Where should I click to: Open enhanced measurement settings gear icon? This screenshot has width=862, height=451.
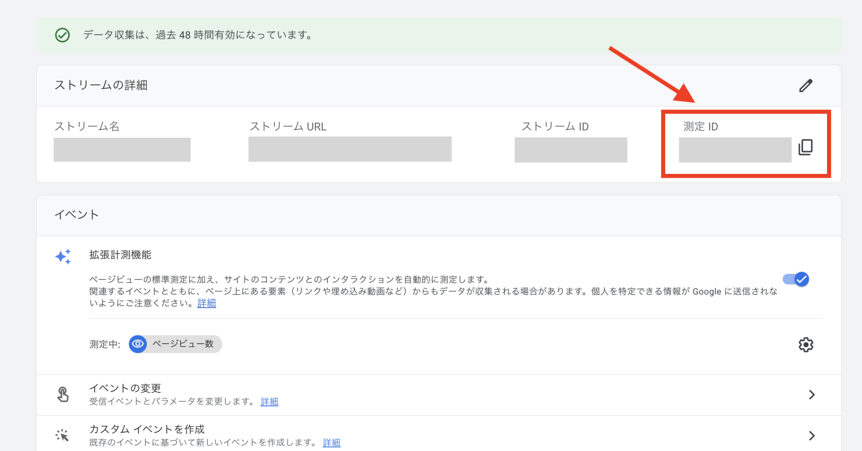tap(806, 344)
